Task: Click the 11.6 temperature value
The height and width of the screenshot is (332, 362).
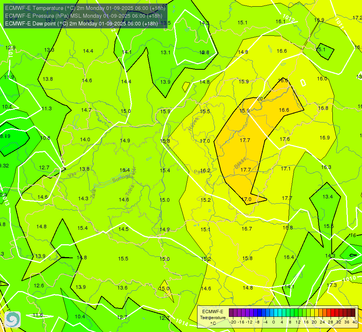Action: [38, 315]
